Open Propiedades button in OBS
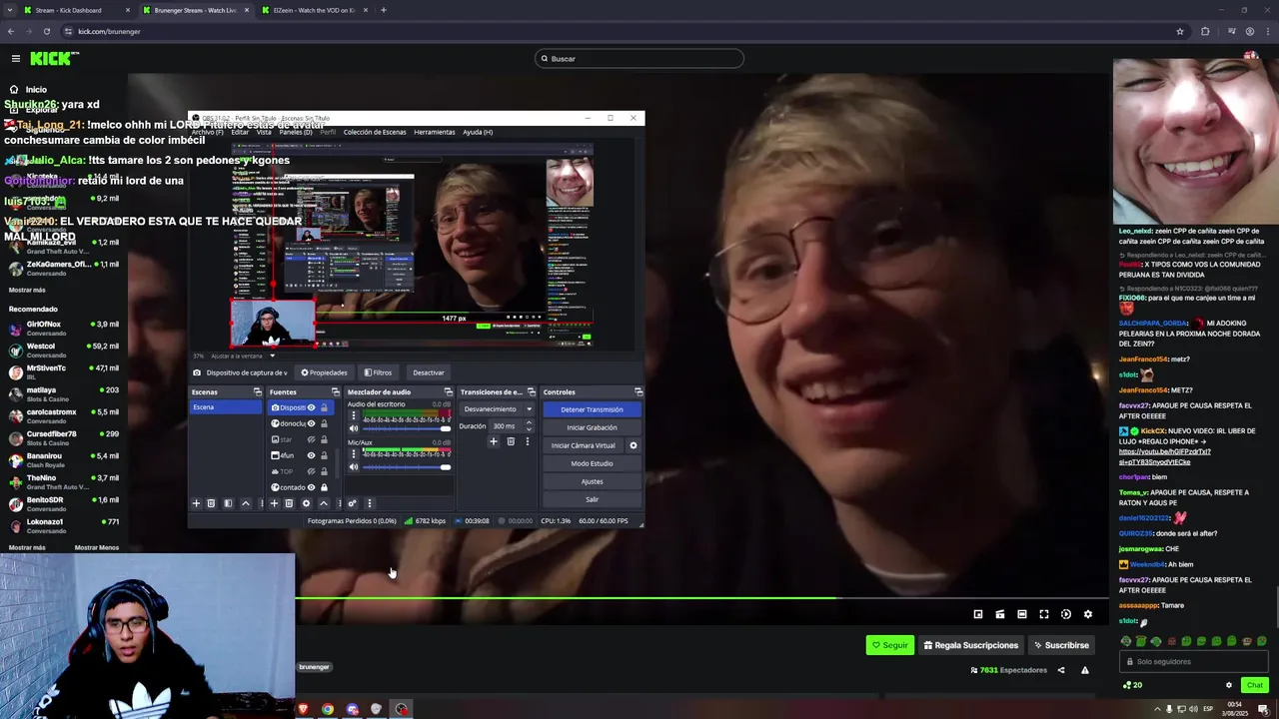Viewport: 1279px width, 719px height. tap(324, 372)
